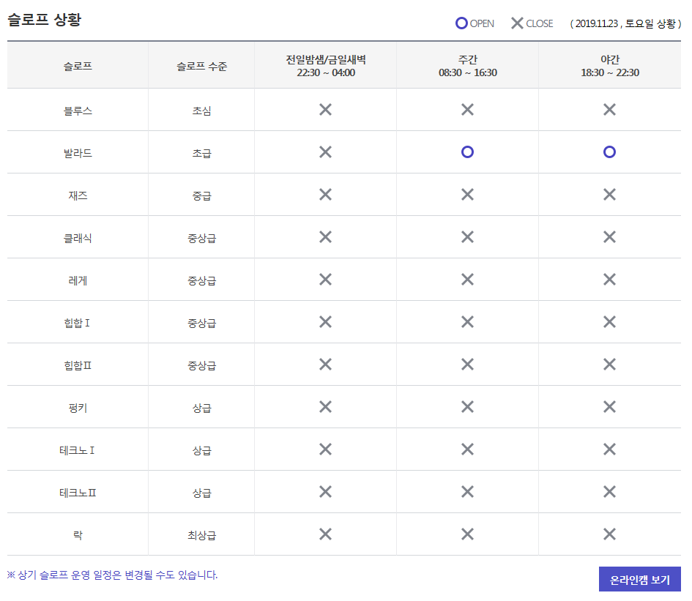Click X icon for 힙합 I 야간
Viewport: 692px width, 601px height.
click(x=609, y=321)
